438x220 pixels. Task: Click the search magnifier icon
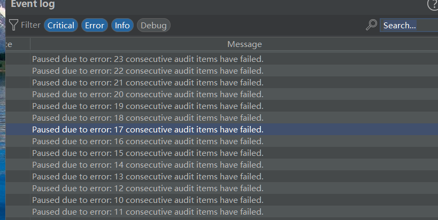pyautogui.click(x=371, y=25)
